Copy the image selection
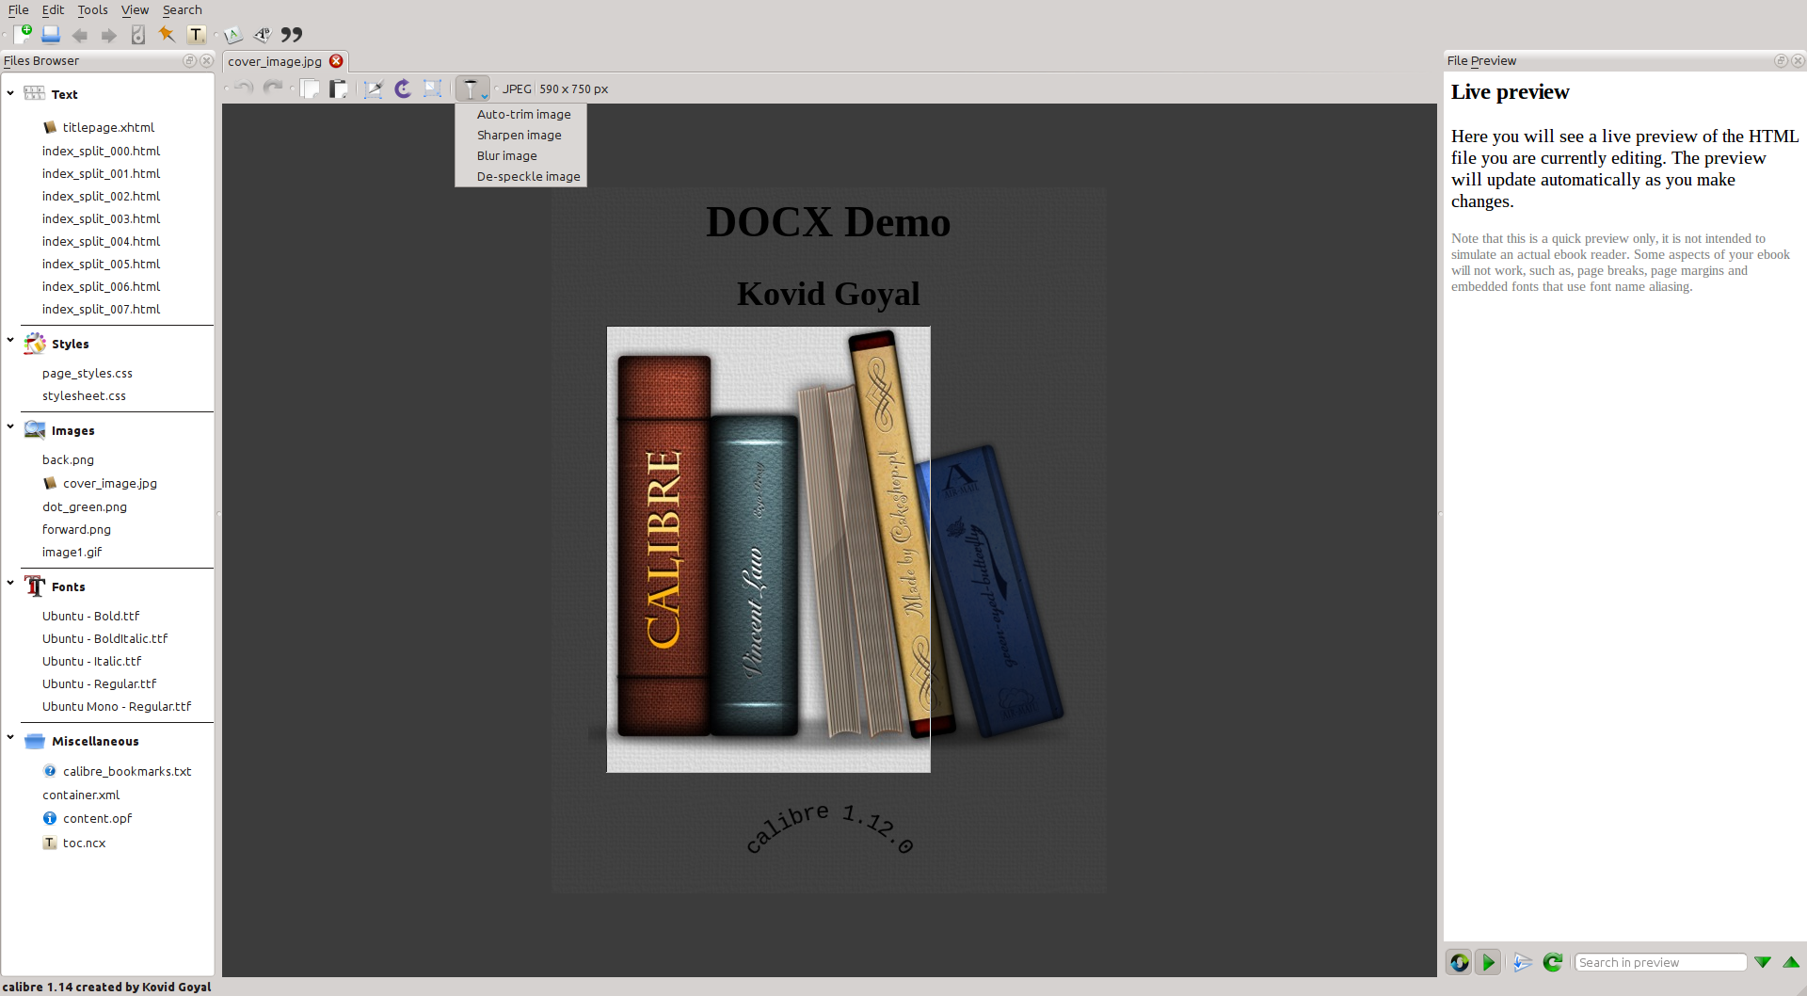 click(x=310, y=88)
